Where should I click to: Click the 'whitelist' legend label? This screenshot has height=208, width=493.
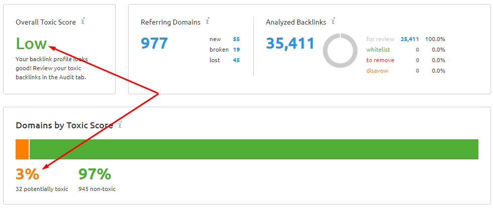pyautogui.click(x=378, y=50)
